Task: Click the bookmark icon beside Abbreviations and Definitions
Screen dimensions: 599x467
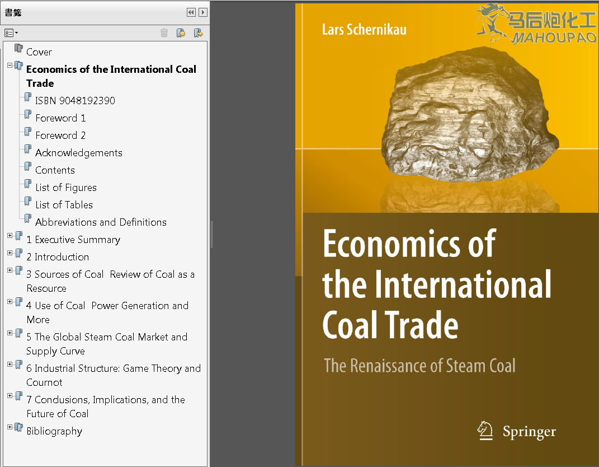Action: (x=28, y=219)
